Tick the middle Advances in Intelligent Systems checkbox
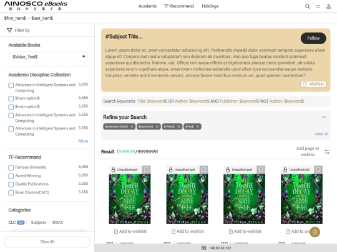 click(x=11, y=116)
